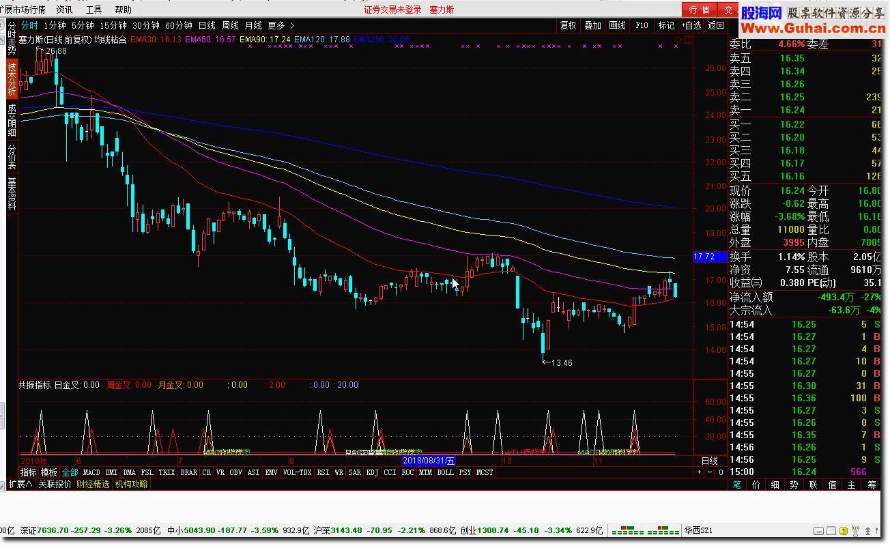The width and height of the screenshot is (890, 546).
Task: Open the 帮助 menu
Action: 124,10
